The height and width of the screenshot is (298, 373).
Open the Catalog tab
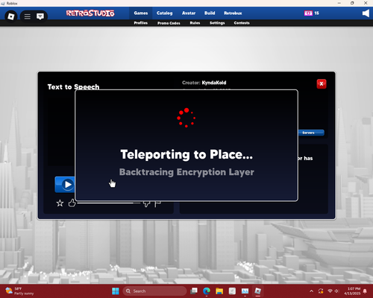[164, 13]
